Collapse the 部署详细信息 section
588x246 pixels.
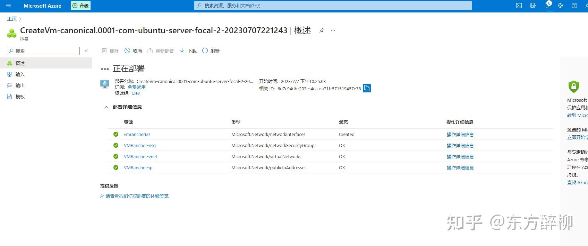[x=106, y=107]
